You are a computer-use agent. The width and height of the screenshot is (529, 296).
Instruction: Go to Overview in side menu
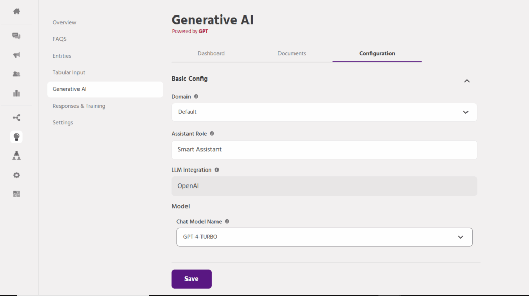65,23
